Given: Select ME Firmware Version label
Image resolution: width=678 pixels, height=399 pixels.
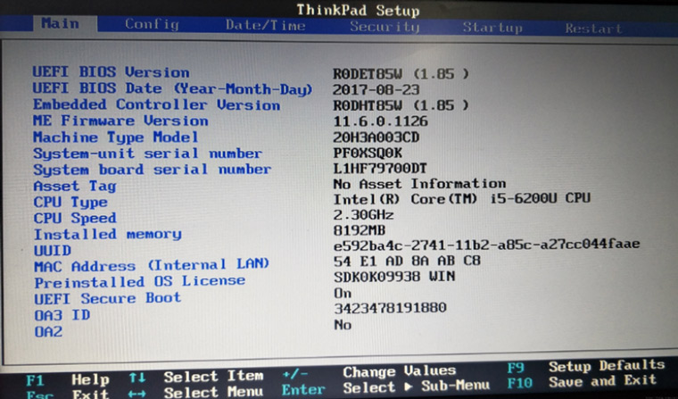Looking at the screenshot, I should point(120,121).
